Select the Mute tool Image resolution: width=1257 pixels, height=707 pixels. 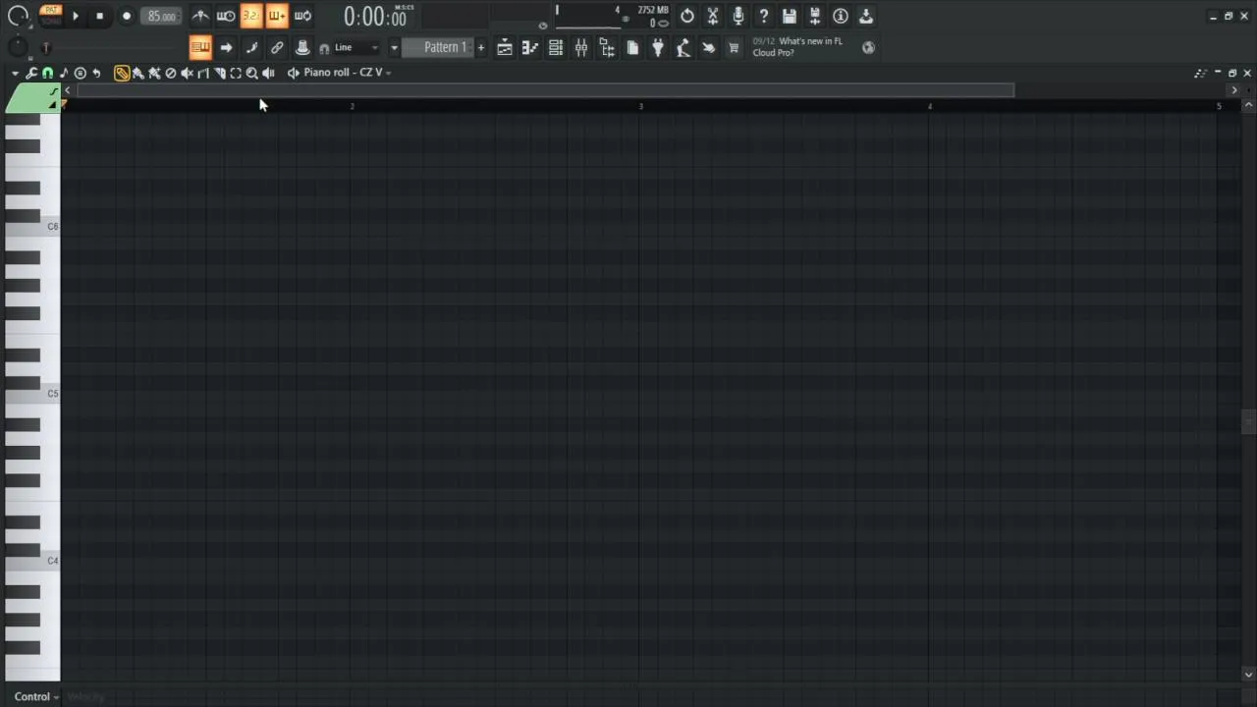point(187,73)
